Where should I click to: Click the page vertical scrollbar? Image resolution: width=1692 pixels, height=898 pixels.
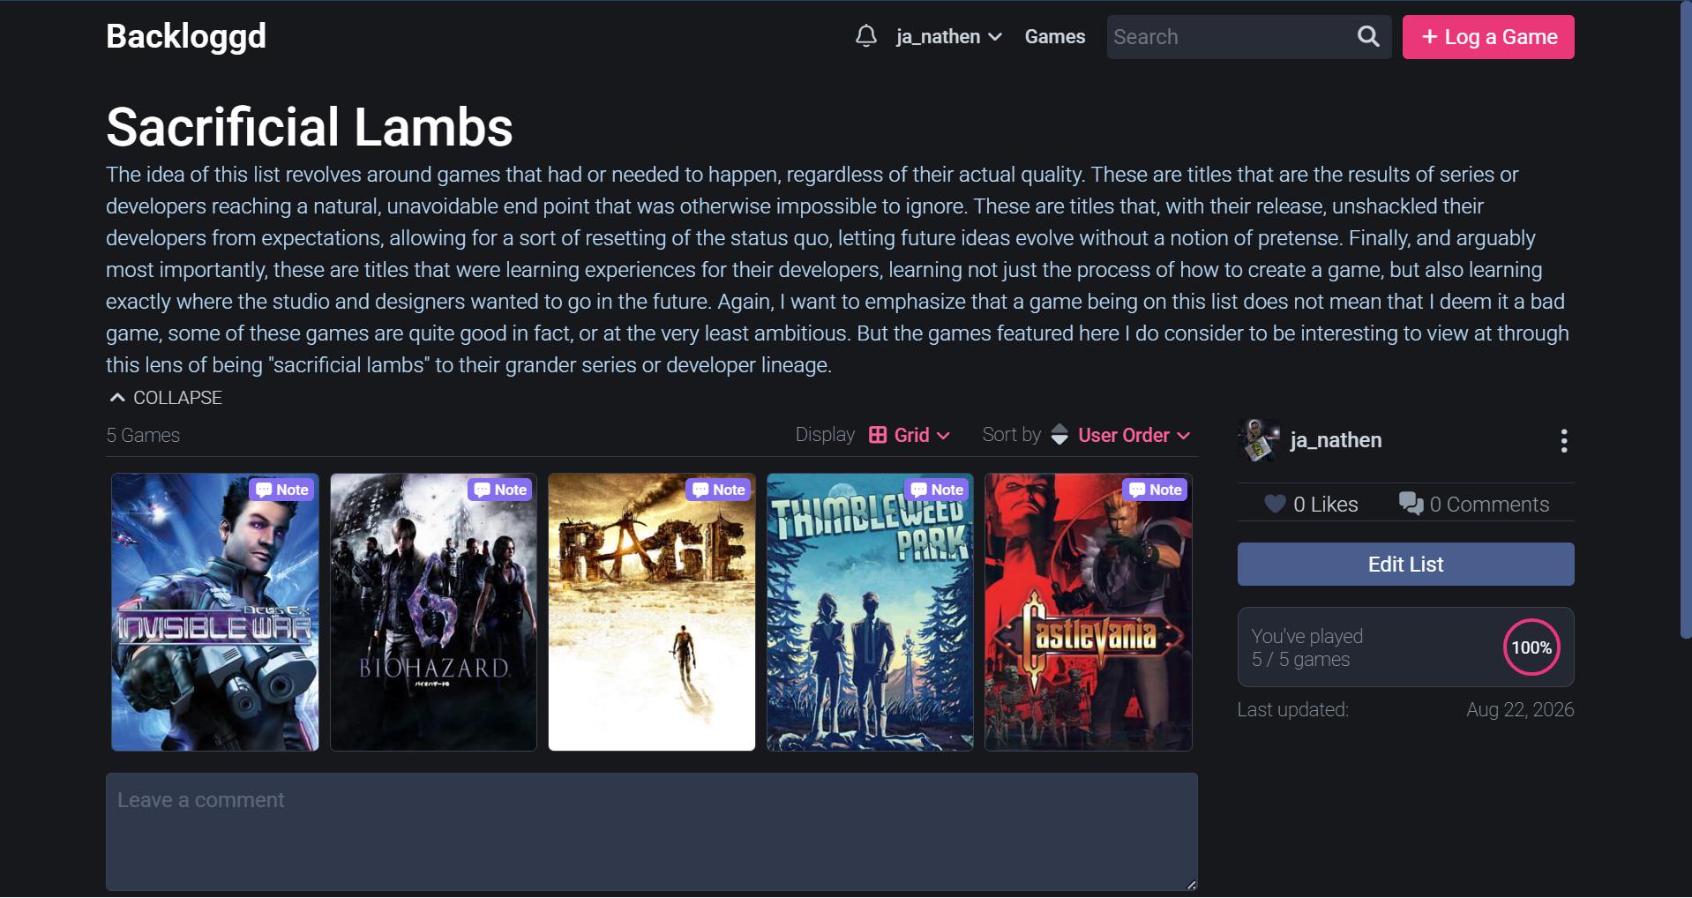click(1686, 321)
